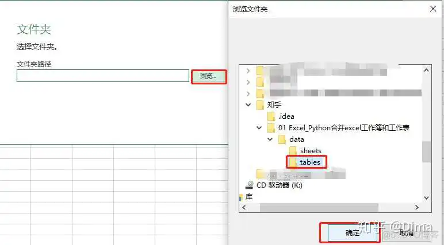Confirm with the 确定 button
The width and height of the screenshot is (444, 245).
[352, 232]
